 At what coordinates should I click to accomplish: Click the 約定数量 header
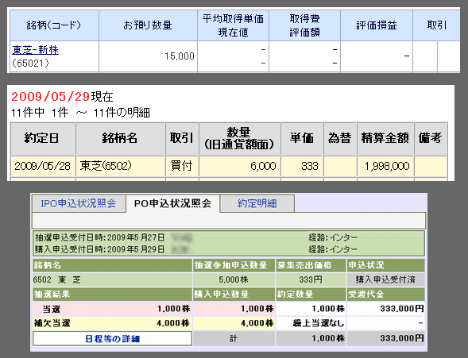point(311,294)
